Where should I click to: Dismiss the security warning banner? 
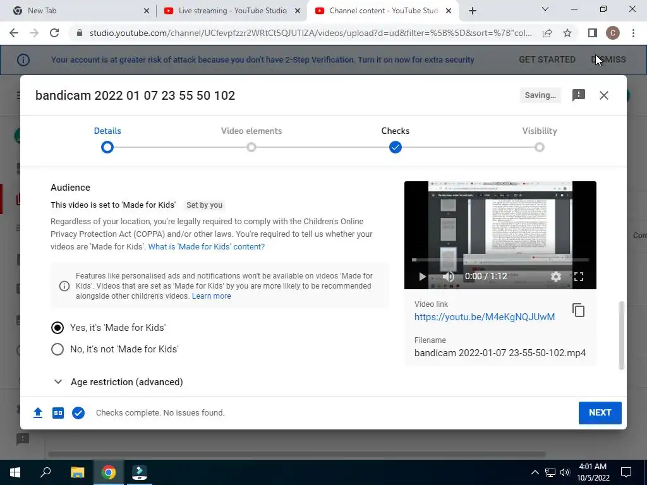[x=608, y=60]
